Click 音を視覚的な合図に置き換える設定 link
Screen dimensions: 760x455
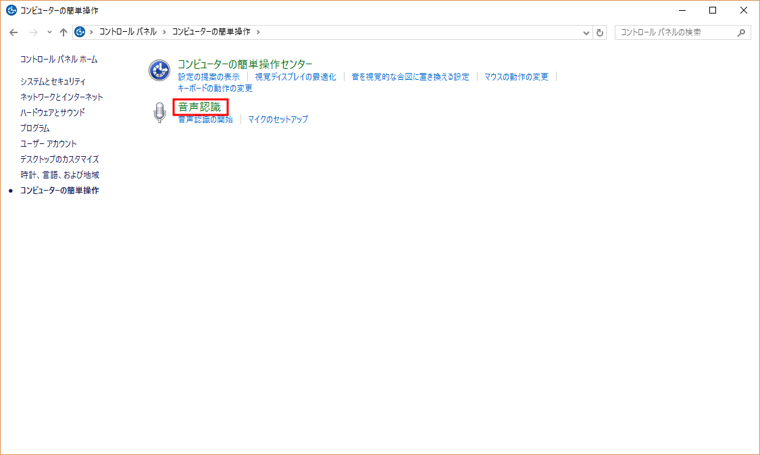tap(410, 76)
